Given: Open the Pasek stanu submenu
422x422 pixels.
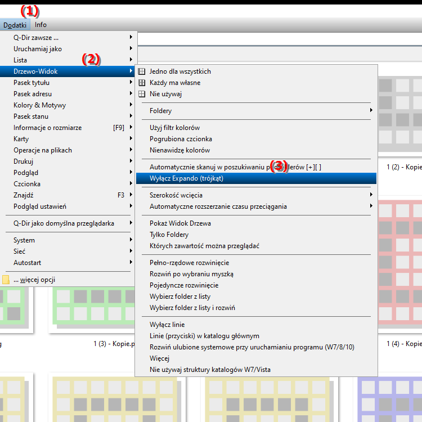Looking at the screenshot, I should point(68,116).
